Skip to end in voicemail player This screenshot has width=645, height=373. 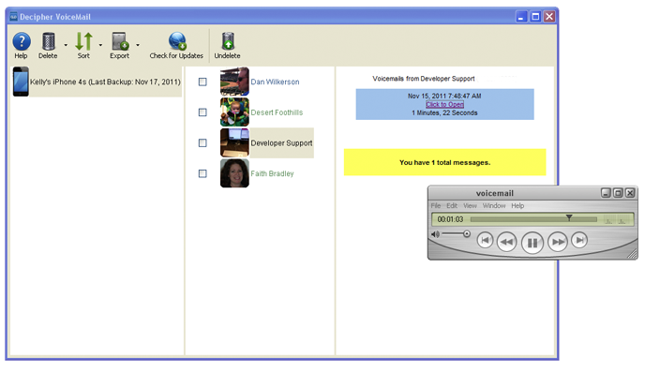[579, 240]
